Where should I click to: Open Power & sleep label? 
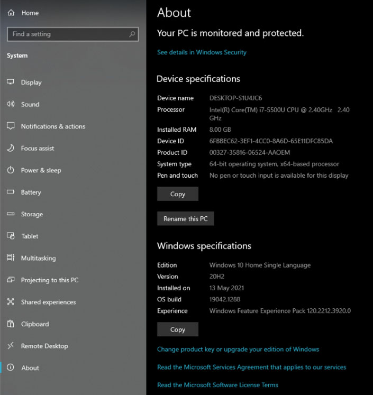(41, 170)
